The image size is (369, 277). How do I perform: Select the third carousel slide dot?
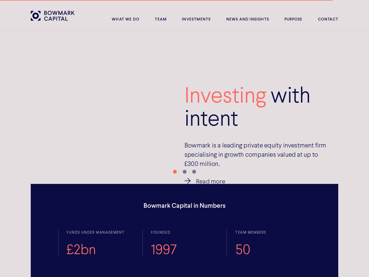(x=194, y=172)
